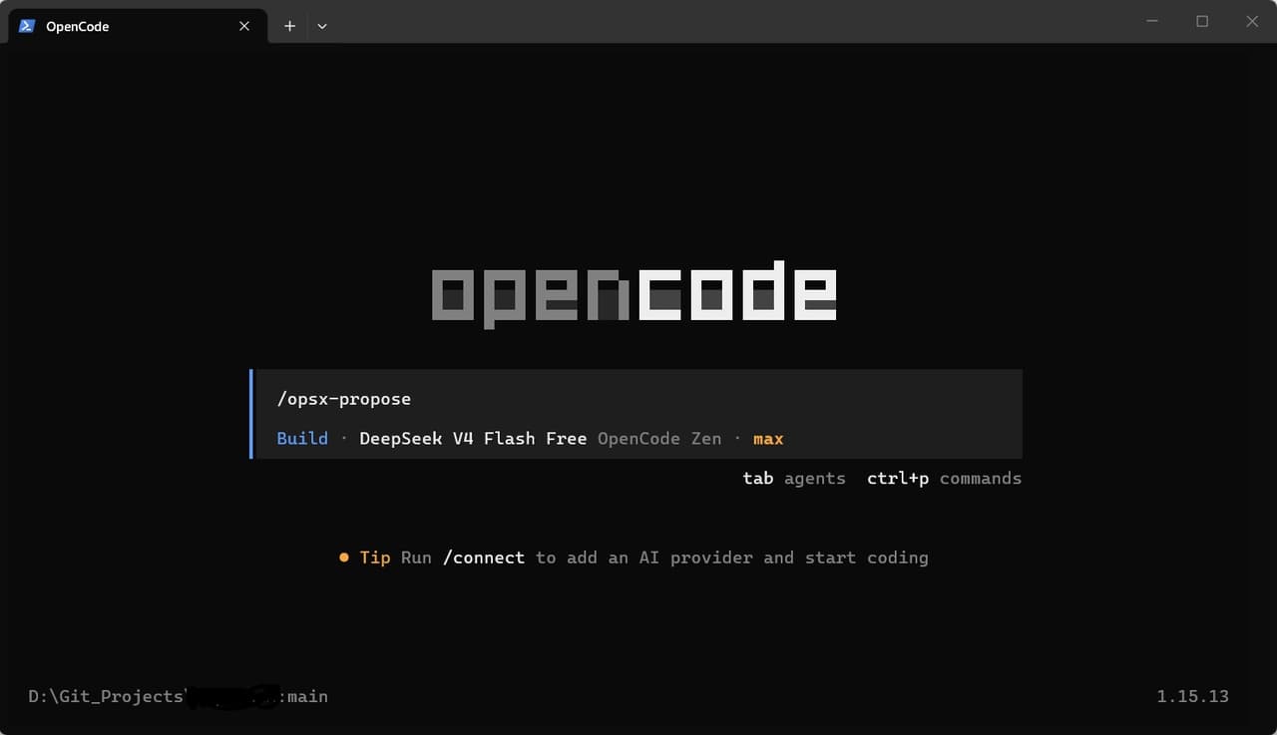Click the tab agents hint

tap(794, 479)
